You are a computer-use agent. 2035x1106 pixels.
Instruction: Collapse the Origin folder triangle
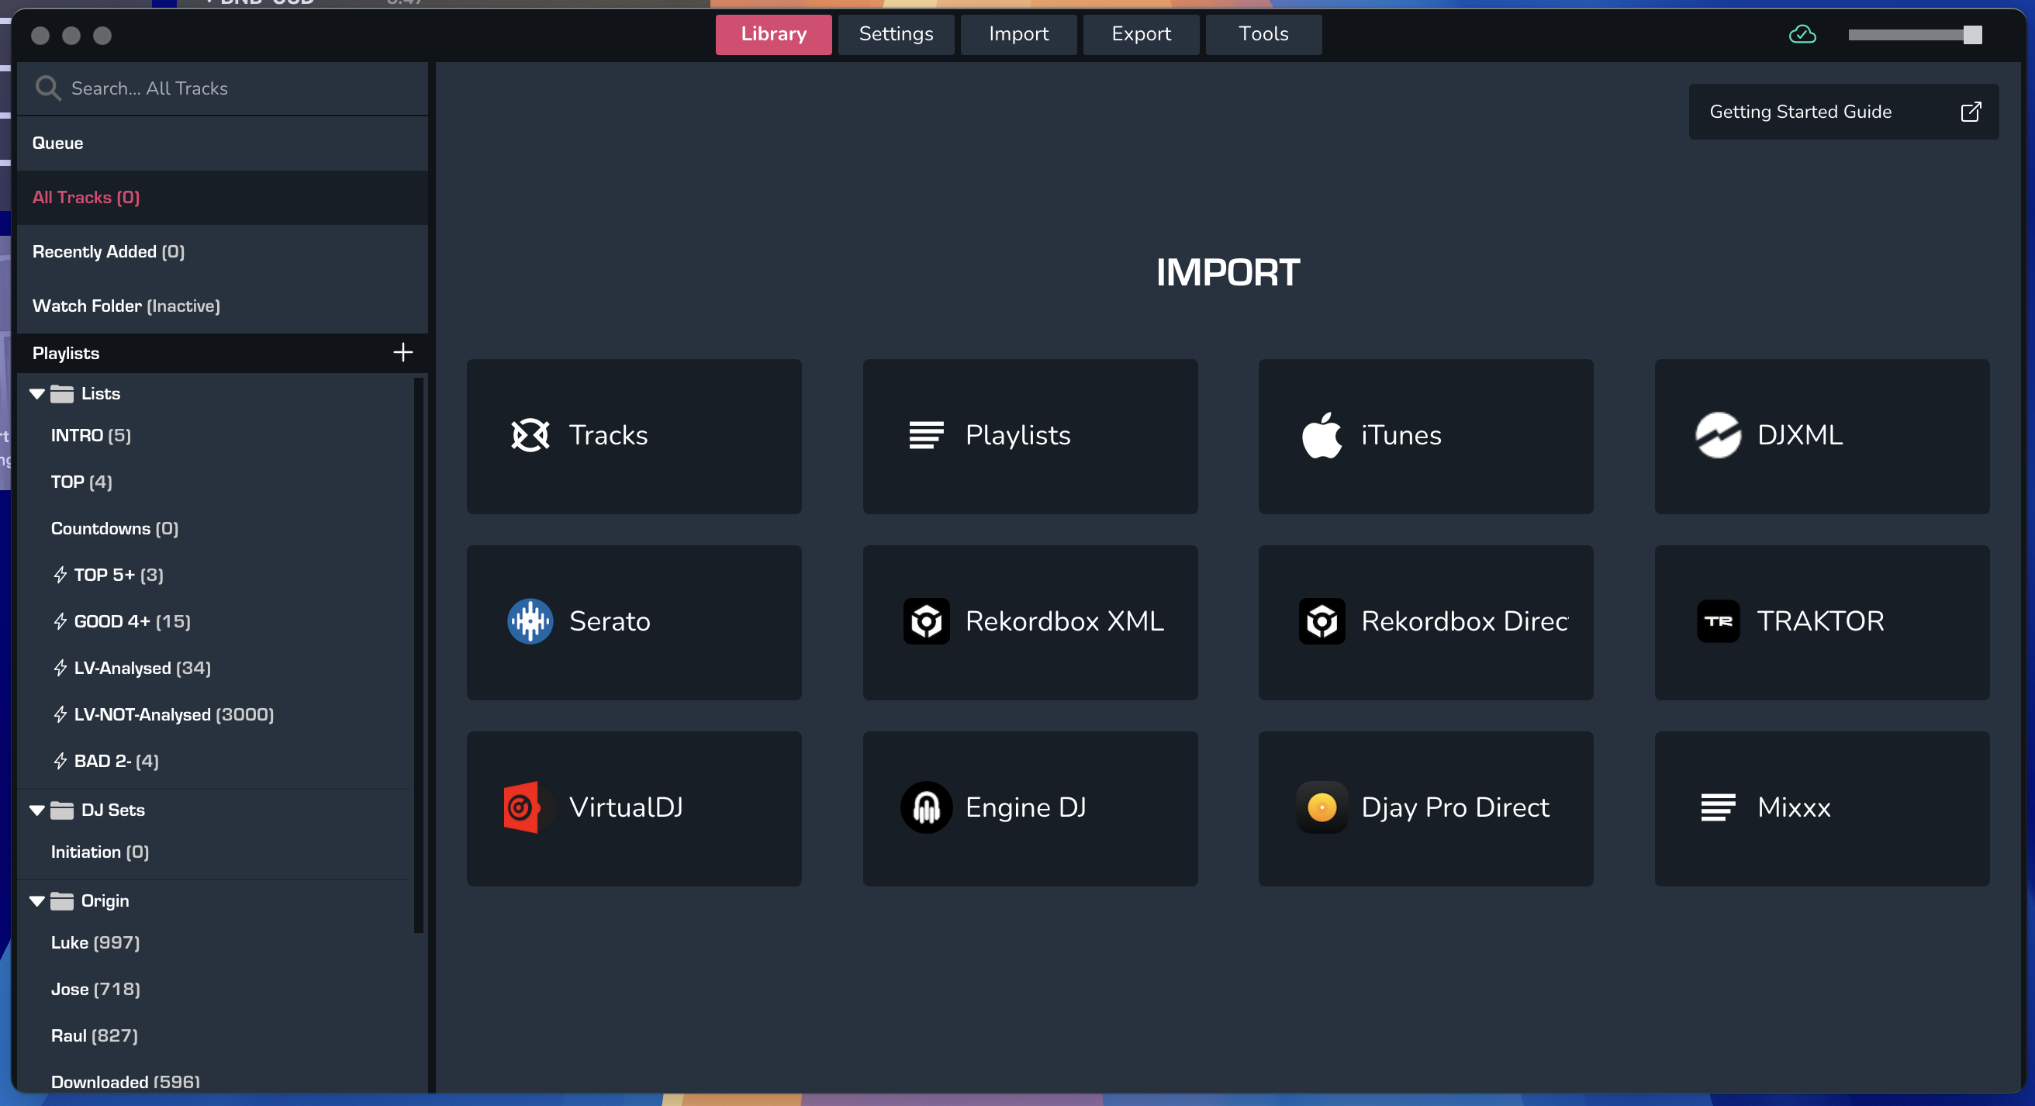coord(36,901)
